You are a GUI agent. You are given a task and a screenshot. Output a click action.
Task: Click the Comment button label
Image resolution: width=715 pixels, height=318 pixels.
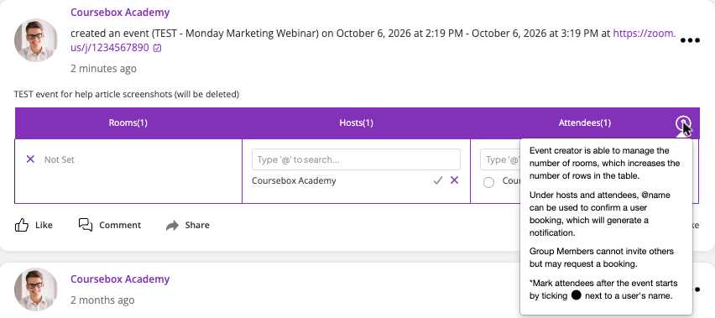120,225
